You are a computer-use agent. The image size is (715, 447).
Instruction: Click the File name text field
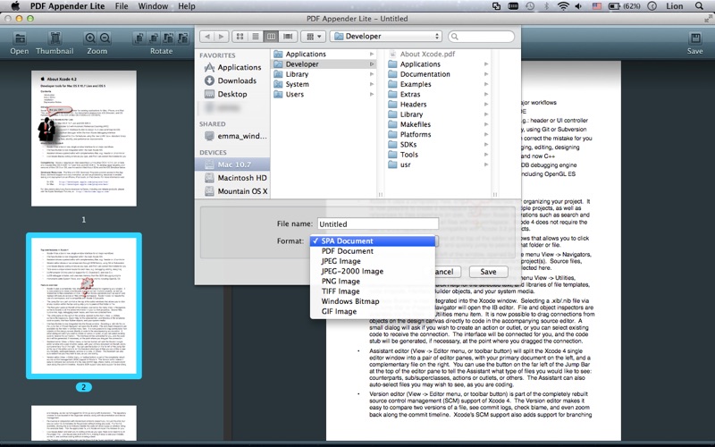(x=378, y=223)
